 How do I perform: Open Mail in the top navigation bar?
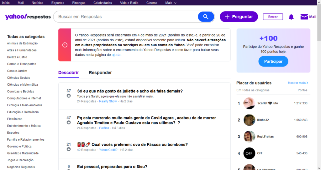click(20, 3)
